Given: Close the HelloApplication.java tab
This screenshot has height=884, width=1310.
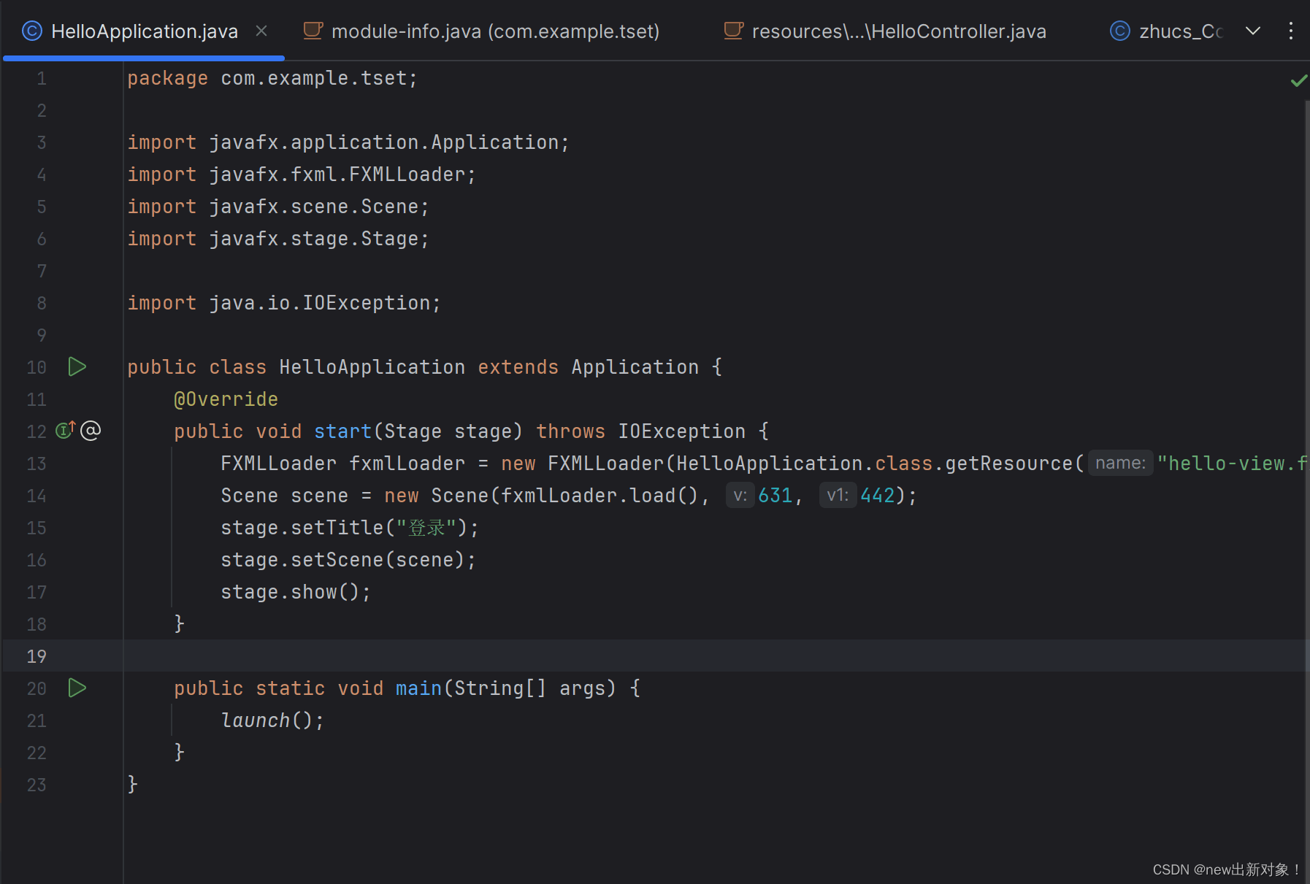Looking at the screenshot, I should click(x=261, y=31).
